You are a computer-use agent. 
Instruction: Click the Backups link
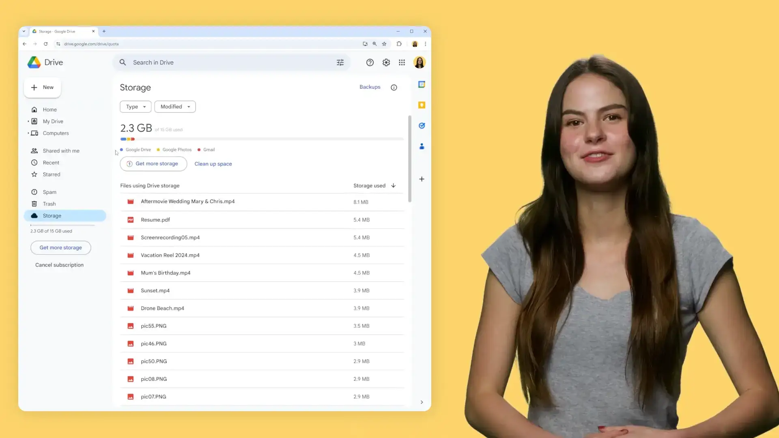[370, 87]
